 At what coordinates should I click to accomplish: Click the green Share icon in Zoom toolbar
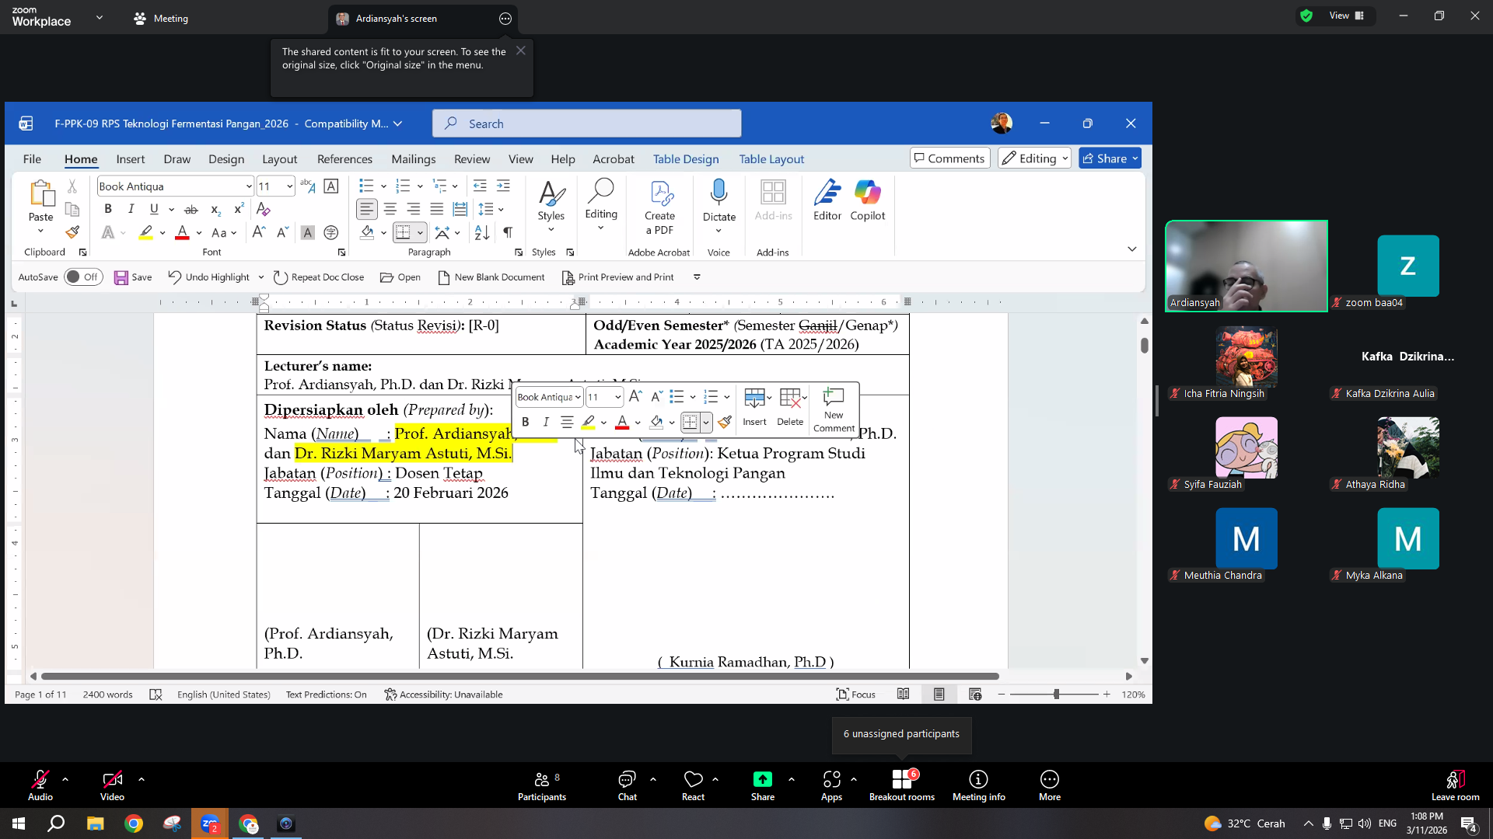tap(763, 779)
